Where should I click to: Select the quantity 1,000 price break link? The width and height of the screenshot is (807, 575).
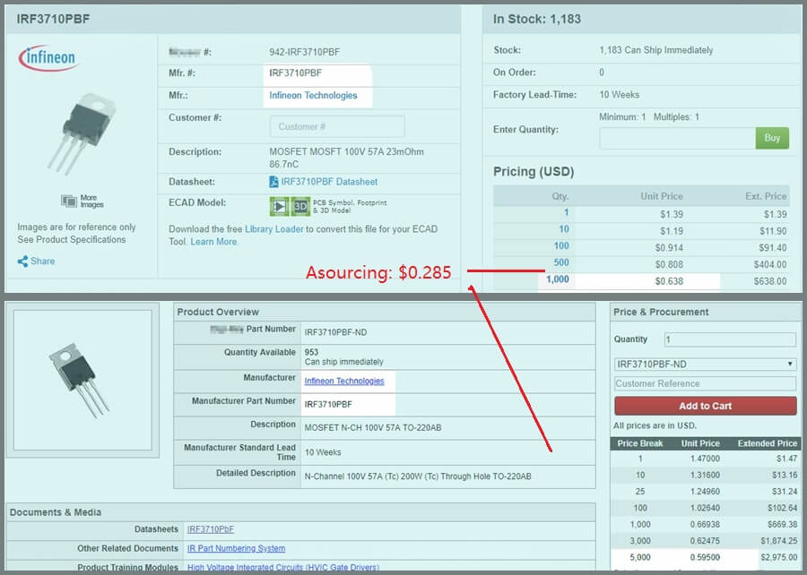pyautogui.click(x=558, y=279)
